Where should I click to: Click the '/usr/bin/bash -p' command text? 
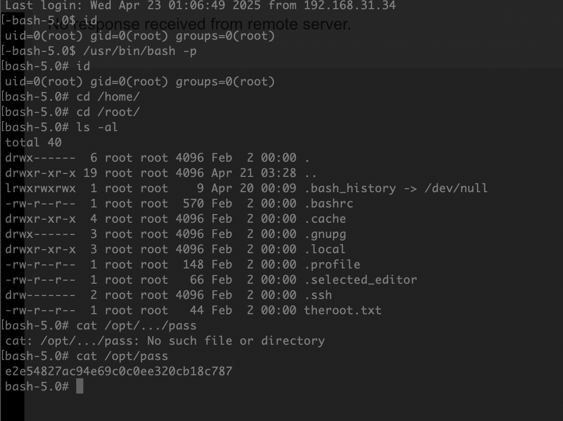(140, 51)
